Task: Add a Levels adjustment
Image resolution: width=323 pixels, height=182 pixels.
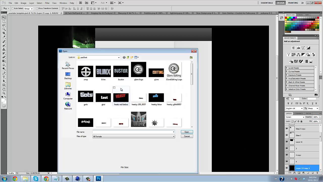Action: point(299,48)
